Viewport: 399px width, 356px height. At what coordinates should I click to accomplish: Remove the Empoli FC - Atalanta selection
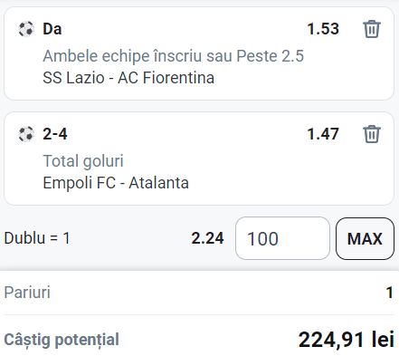[x=372, y=134]
